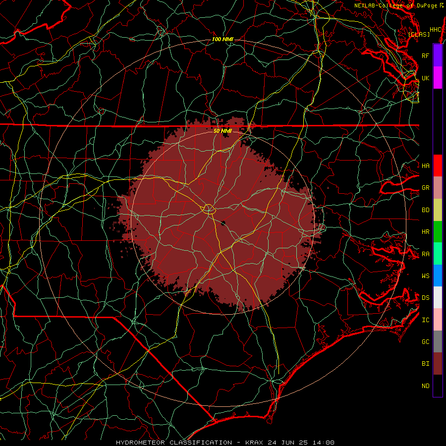Image resolution: width=446 pixels, height=446 pixels.
Task: Click the small black gap in the radar echo
Action: click(223, 223)
